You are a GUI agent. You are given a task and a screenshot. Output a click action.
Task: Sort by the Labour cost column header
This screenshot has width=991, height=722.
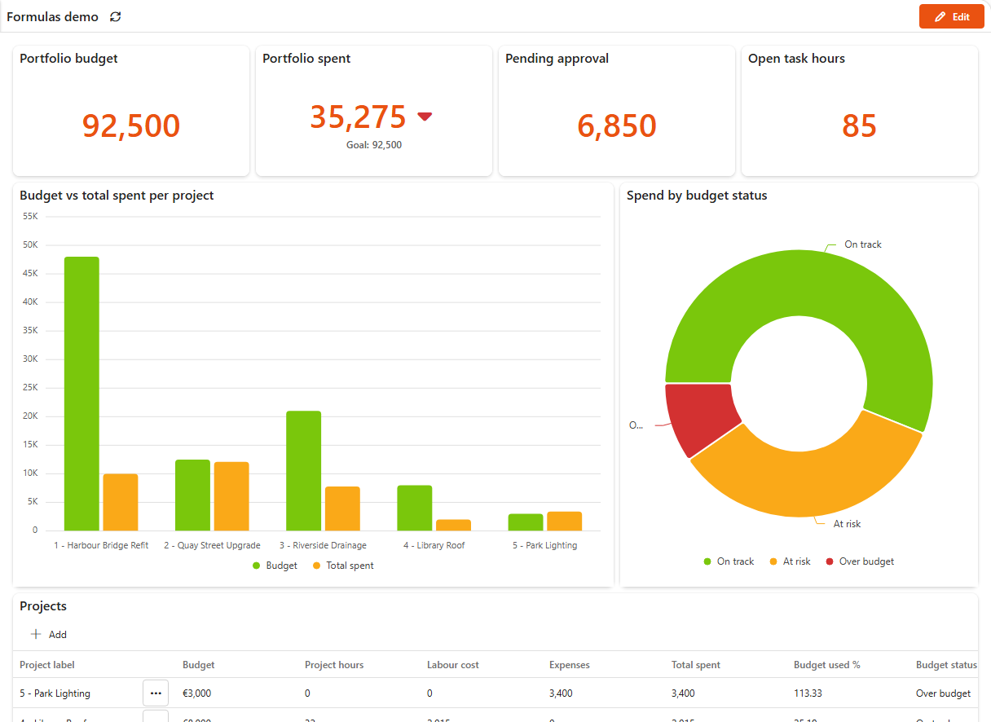tap(453, 665)
